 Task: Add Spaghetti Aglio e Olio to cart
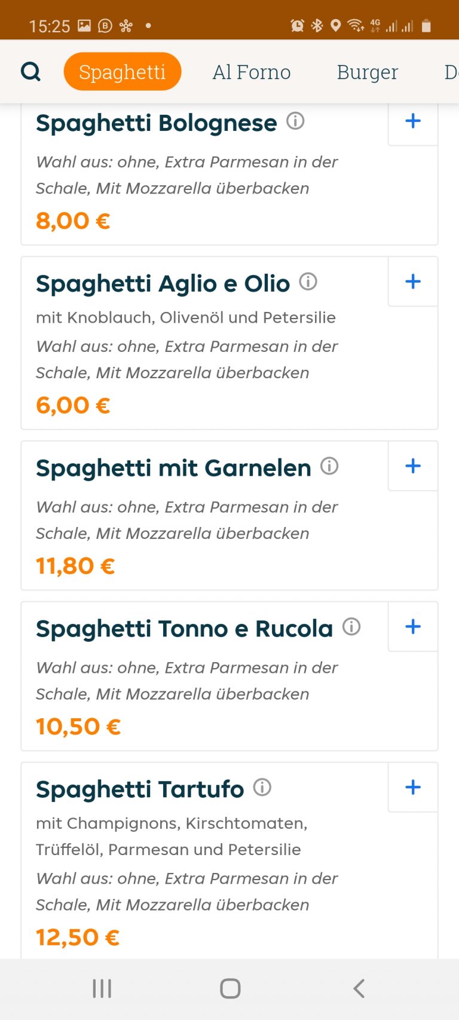[x=413, y=281]
